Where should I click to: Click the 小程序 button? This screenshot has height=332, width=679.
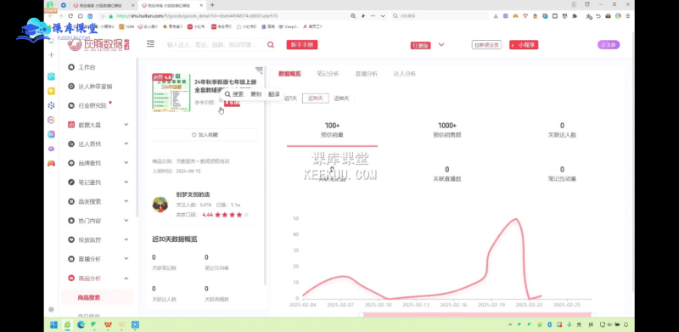tap(524, 45)
